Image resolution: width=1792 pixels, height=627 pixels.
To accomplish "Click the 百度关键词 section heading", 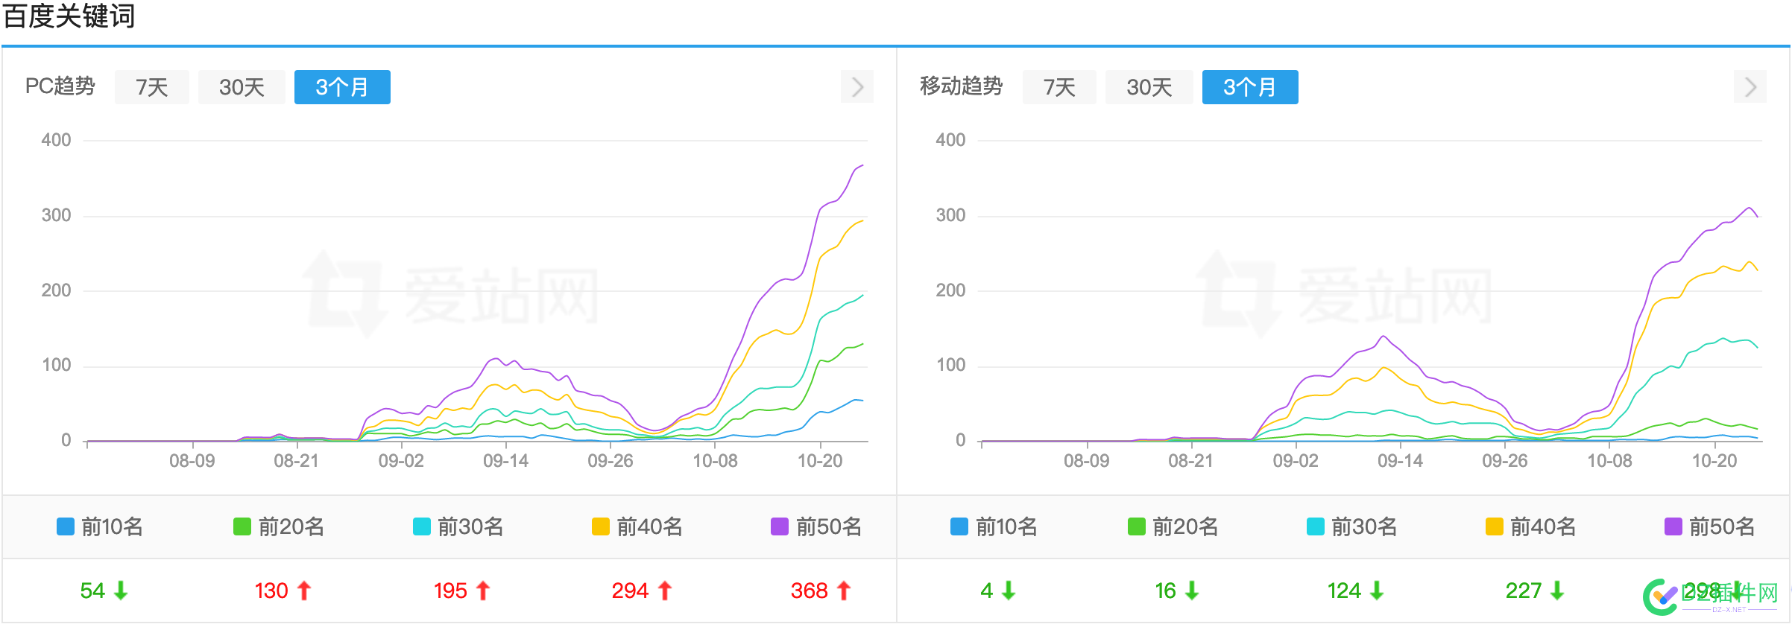I will (x=69, y=16).
